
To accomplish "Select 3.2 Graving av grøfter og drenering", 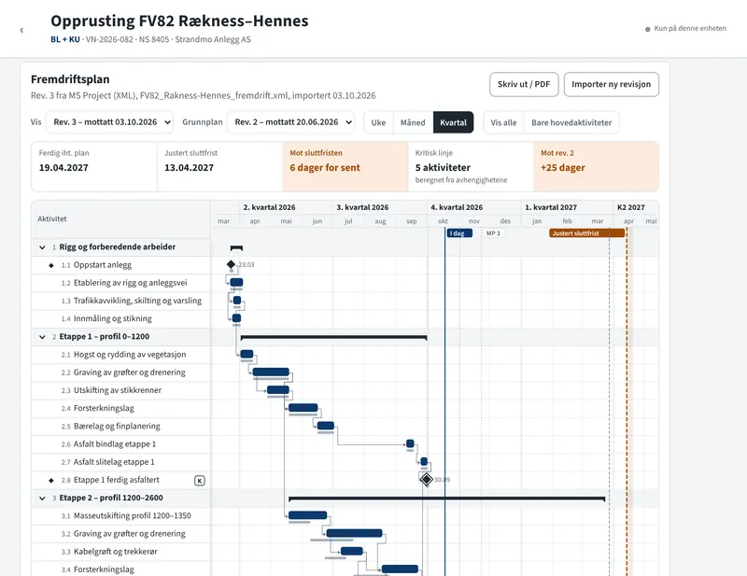I will tap(121, 534).
